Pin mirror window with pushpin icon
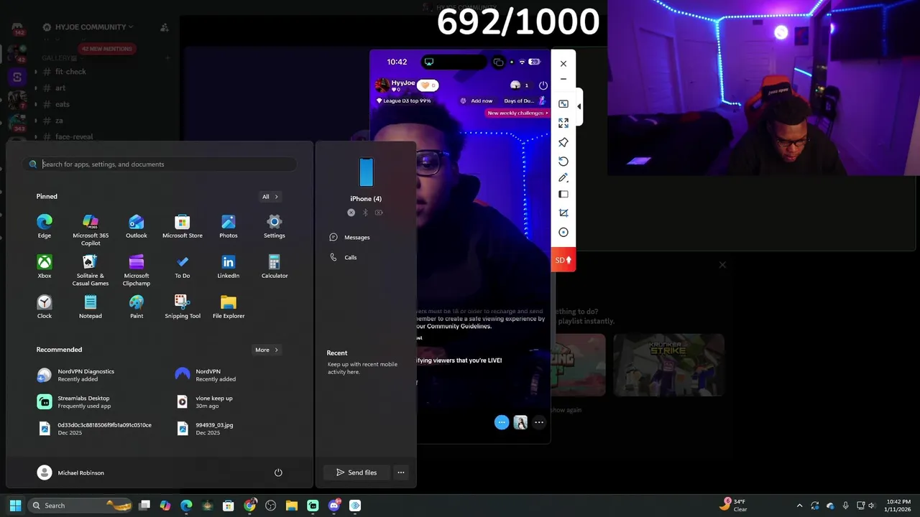Screen dimensions: 920x517 (x=563, y=142)
